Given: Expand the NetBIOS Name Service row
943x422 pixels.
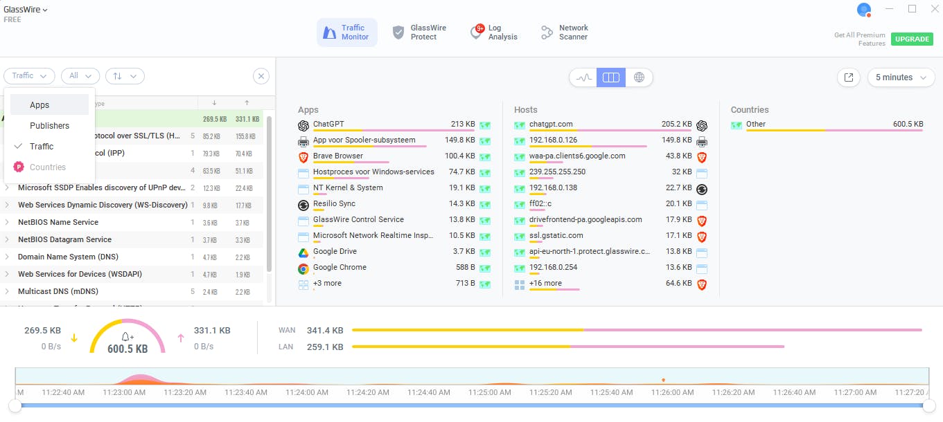Looking at the screenshot, I should 7,222.
